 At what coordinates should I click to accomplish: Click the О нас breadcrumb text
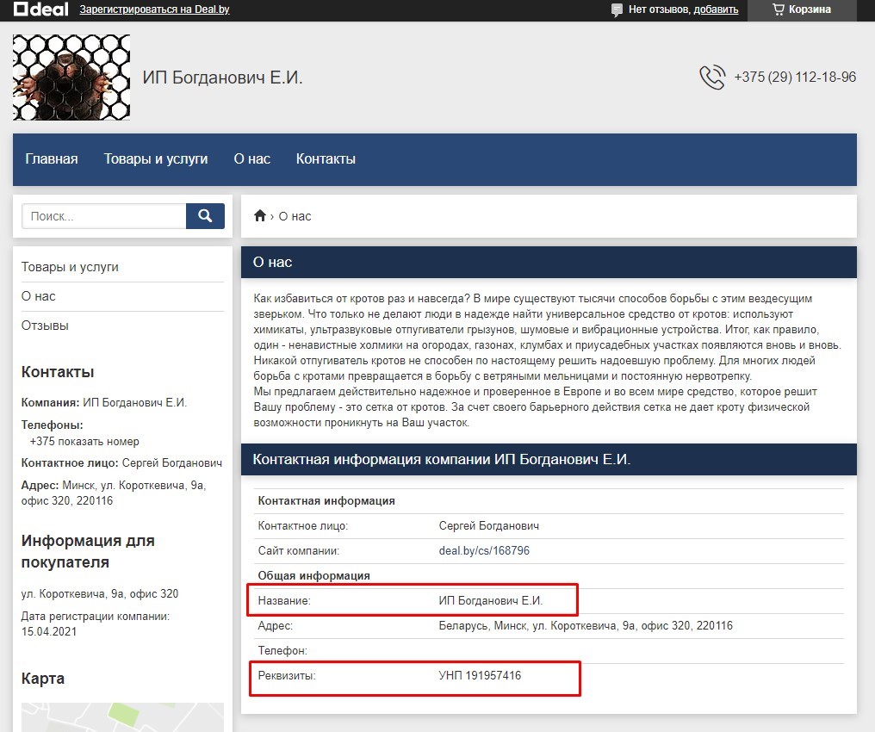tap(295, 216)
